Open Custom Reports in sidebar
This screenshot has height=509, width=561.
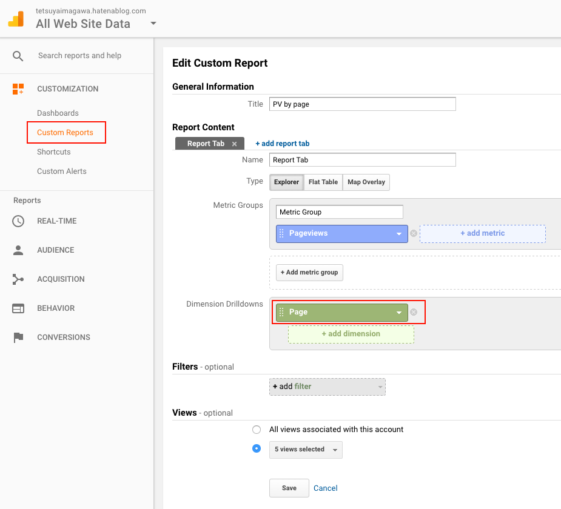(x=65, y=133)
